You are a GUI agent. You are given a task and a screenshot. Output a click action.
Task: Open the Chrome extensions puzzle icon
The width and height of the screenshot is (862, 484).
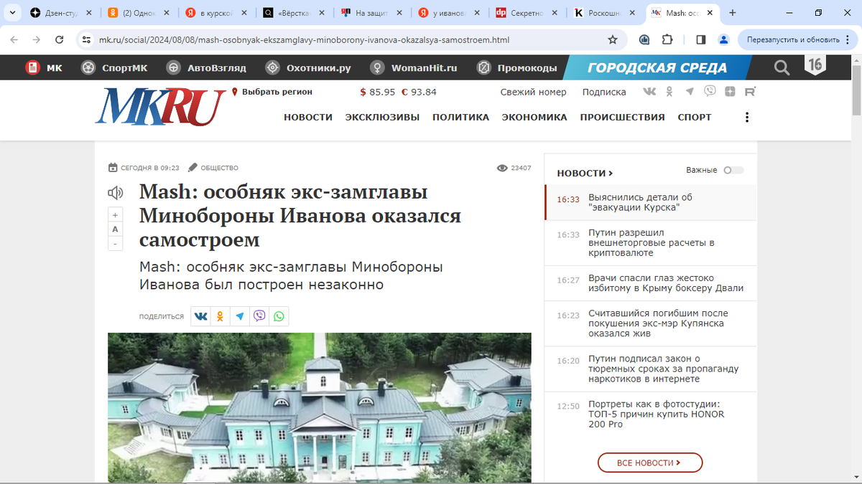pyautogui.click(x=667, y=40)
